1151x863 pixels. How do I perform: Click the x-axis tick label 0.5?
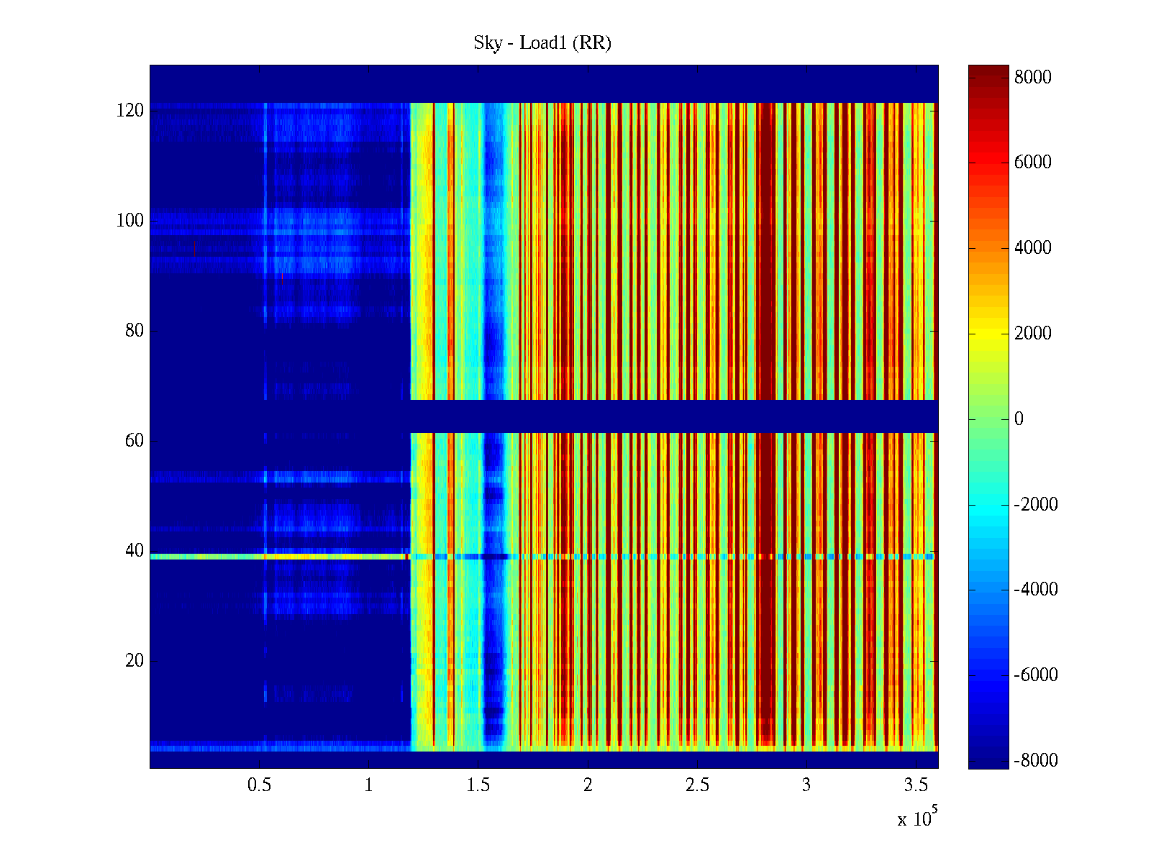(259, 785)
